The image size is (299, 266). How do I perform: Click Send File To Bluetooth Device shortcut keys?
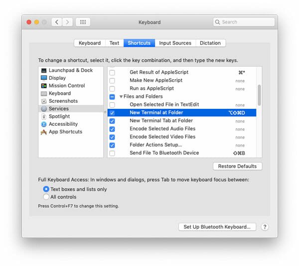239,153
